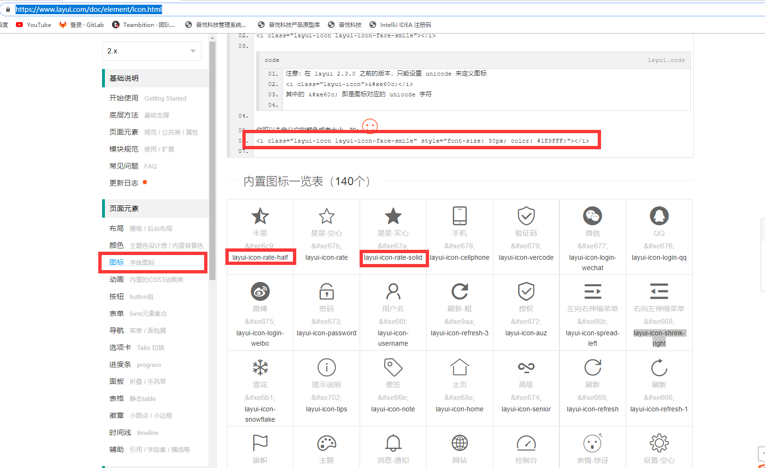This screenshot has height=468, width=765.
Task: Switch to the 动画 sidebar item
Action: click(117, 279)
